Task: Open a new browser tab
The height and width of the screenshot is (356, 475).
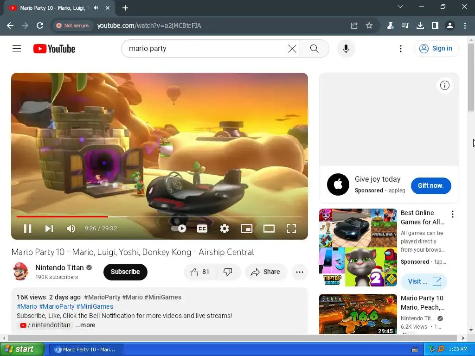Action: [x=125, y=8]
